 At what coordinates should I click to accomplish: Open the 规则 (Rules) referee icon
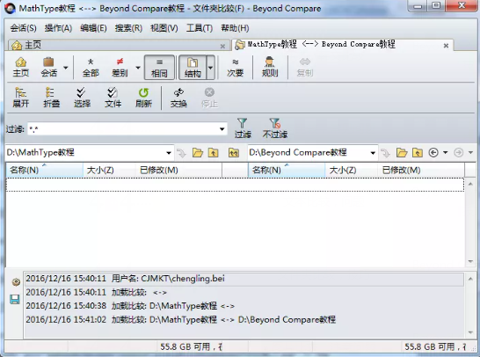point(270,67)
